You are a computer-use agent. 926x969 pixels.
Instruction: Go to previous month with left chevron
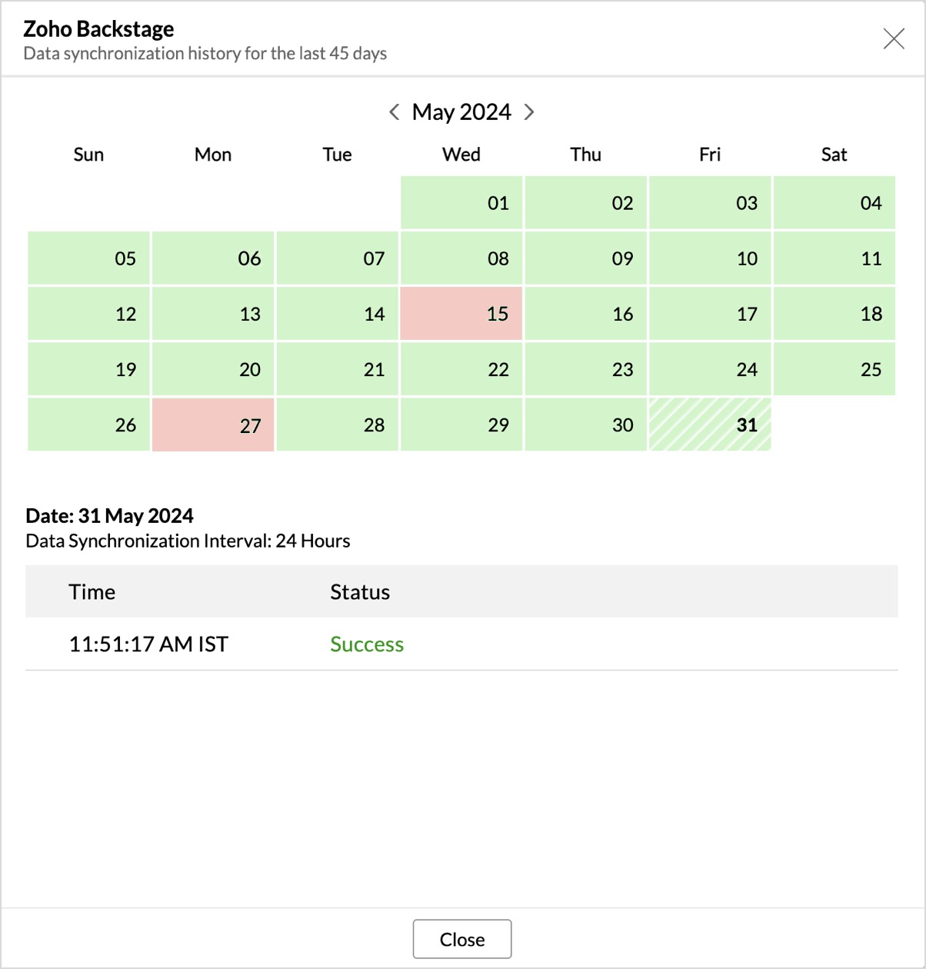click(x=395, y=112)
